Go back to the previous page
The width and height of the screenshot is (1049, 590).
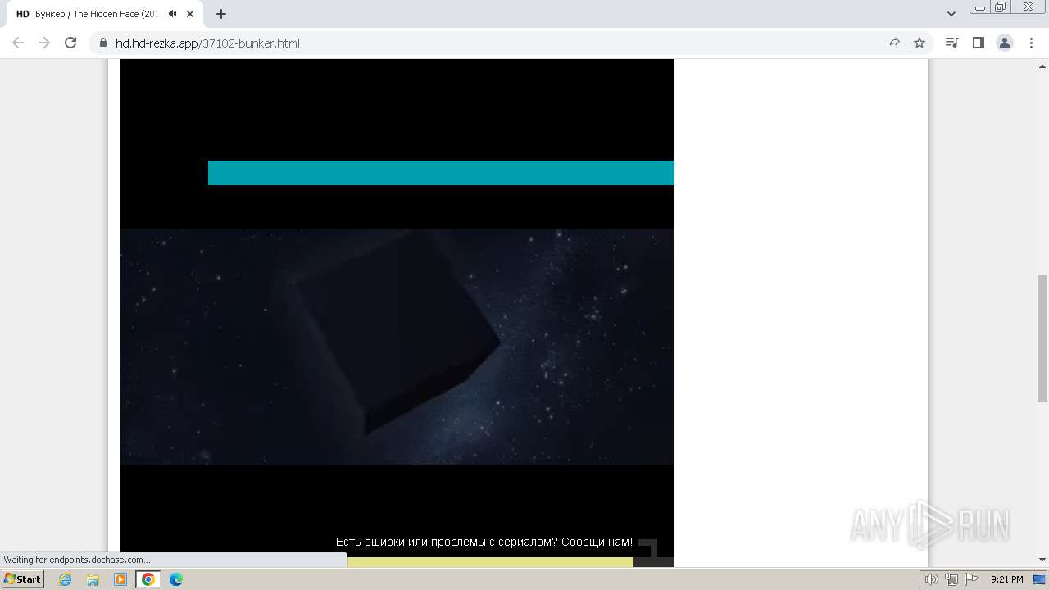click(18, 43)
